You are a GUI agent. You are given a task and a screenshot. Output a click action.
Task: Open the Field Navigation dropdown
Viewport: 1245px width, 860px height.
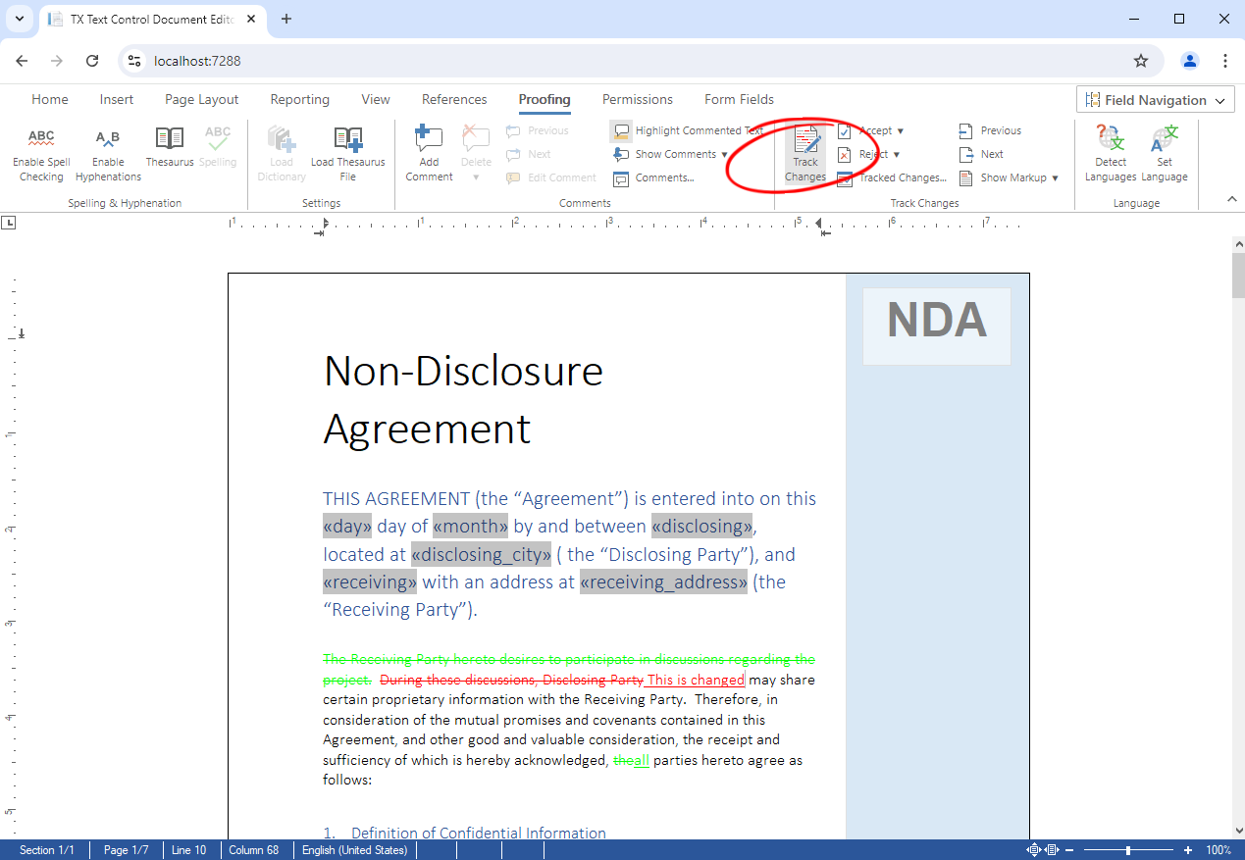pos(1155,100)
